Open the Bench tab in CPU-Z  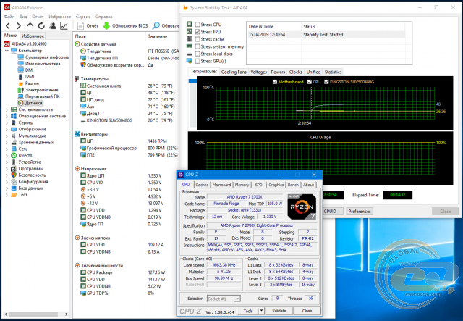pyautogui.click(x=293, y=185)
